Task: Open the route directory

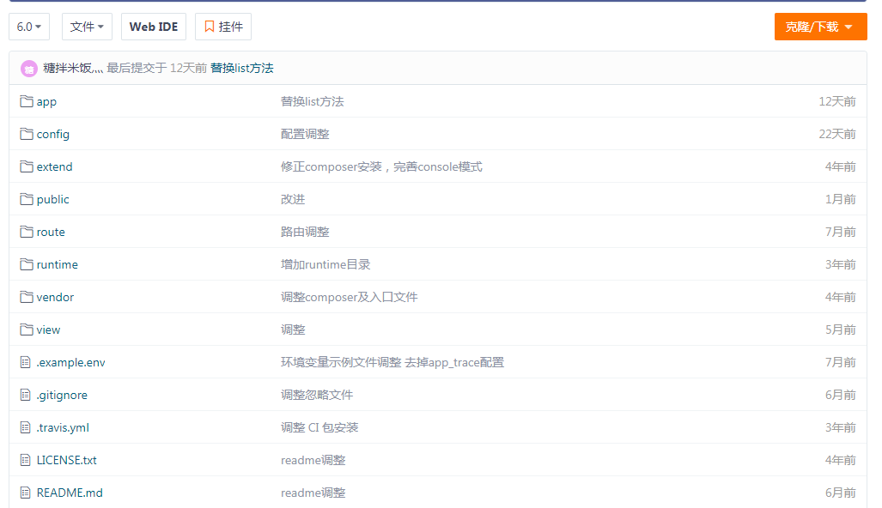Action: pyautogui.click(x=51, y=232)
